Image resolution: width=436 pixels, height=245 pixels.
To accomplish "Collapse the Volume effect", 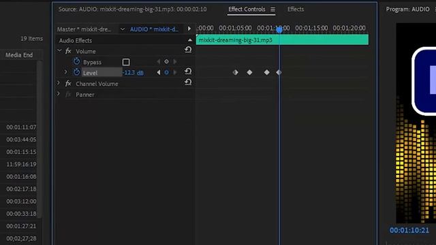I will tap(59, 50).
